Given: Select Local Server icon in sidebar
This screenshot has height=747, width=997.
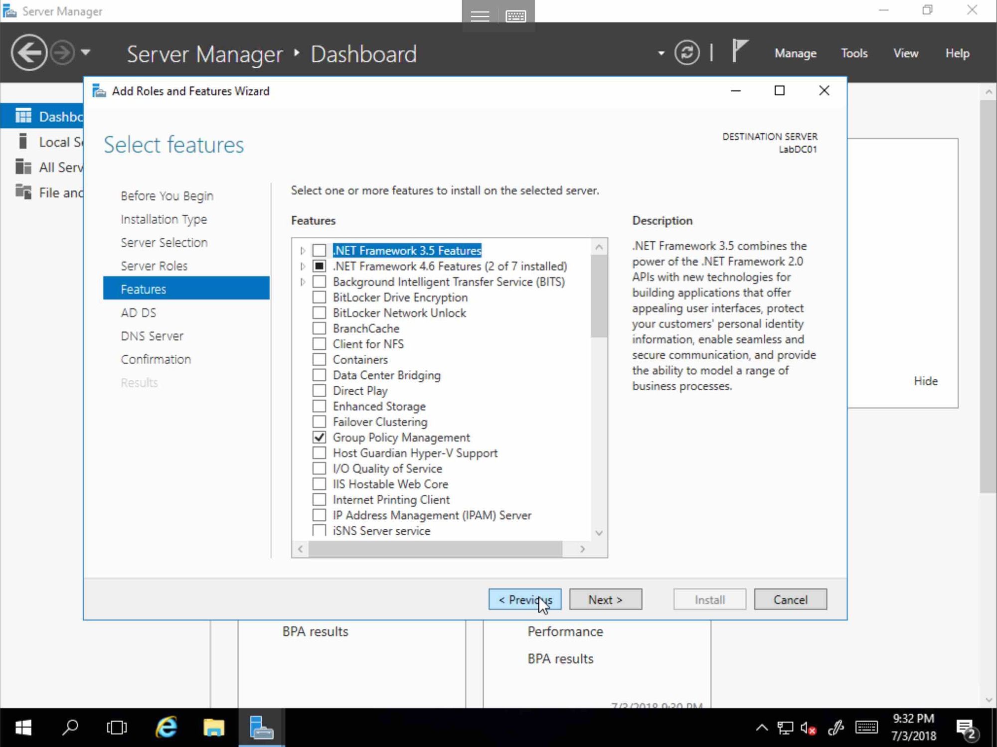Looking at the screenshot, I should click(x=22, y=142).
